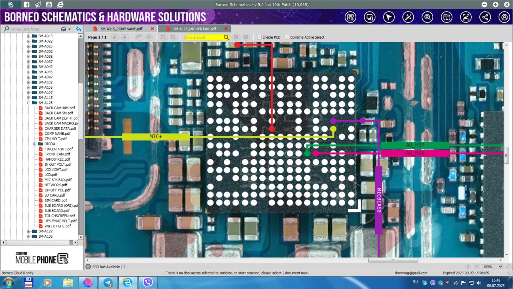Click the folder download icon in banner
The height and width of the screenshot is (289, 513).
(x=446, y=17)
